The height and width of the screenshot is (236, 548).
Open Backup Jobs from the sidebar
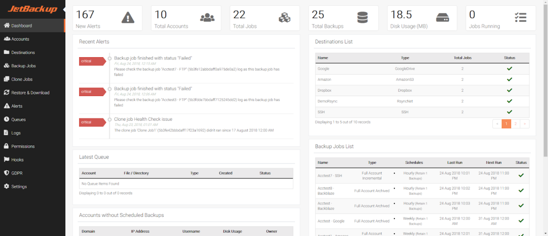coord(23,66)
